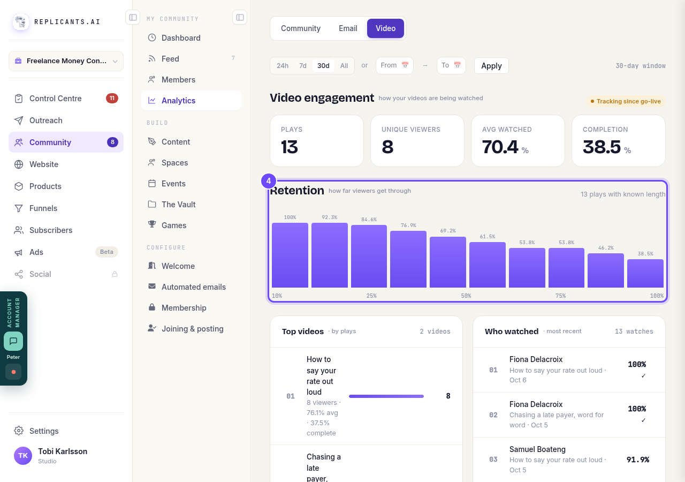The height and width of the screenshot is (482, 685).
Task: Select the 24h time range
Action: (x=283, y=66)
